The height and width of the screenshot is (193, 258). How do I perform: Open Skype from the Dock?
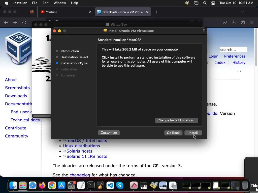(120, 185)
